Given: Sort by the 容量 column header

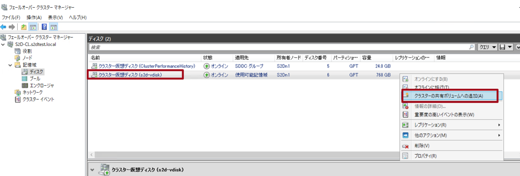Looking at the screenshot, I should (377, 58).
